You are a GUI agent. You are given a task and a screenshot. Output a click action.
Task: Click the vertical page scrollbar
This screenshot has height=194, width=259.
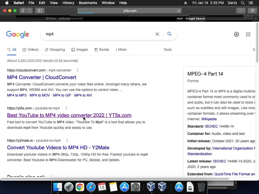tap(257, 43)
